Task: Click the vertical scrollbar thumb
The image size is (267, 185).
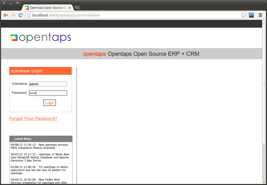Action: [x=264, y=84]
